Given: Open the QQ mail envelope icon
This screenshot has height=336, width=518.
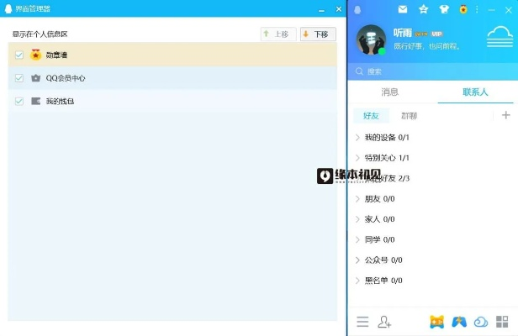Looking at the screenshot, I should pyautogui.click(x=403, y=9).
